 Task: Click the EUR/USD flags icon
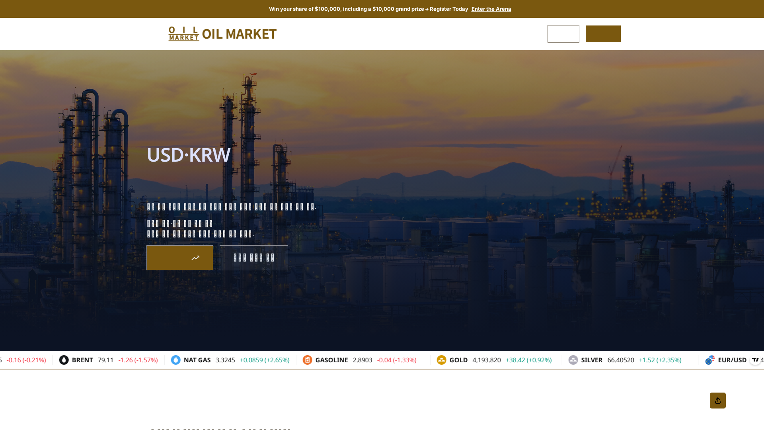coord(710,360)
